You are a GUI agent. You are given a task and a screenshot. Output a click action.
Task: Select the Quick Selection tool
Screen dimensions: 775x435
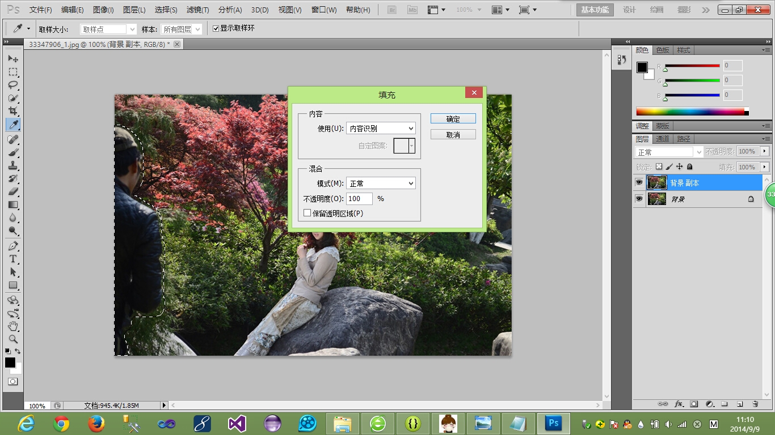[x=12, y=98]
